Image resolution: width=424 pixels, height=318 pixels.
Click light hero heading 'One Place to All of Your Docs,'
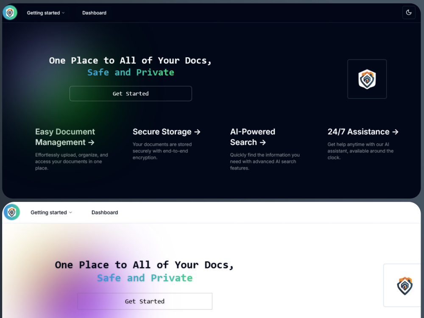145,265
